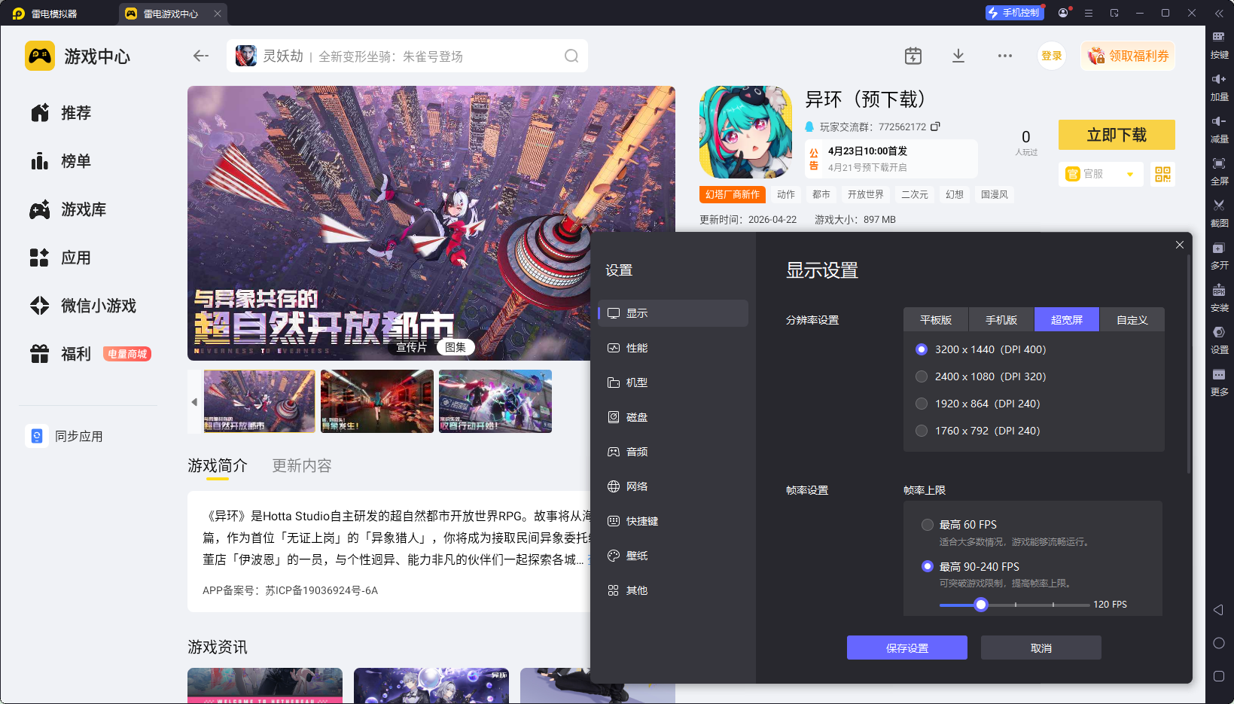Open the user account icon in the title bar
1234x704 pixels.
click(1063, 13)
